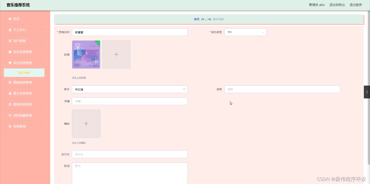Select the home icon beside 首页
Viewport: 370px width, 184px height.
tap(11, 19)
